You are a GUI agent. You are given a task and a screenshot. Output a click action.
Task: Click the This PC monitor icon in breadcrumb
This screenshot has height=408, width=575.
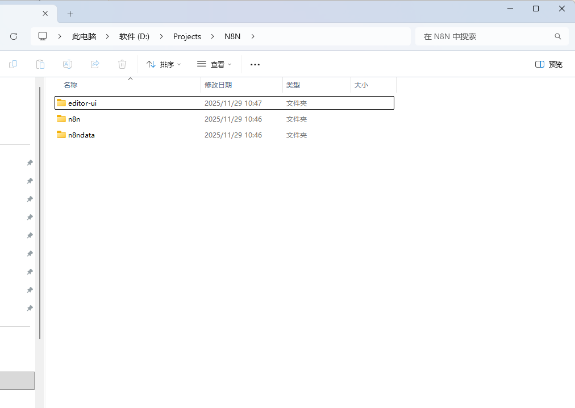click(x=43, y=36)
